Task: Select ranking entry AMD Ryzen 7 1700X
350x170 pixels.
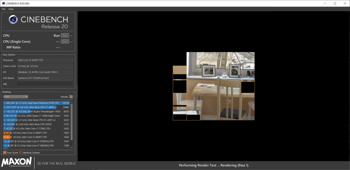Action: click(36, 116)
